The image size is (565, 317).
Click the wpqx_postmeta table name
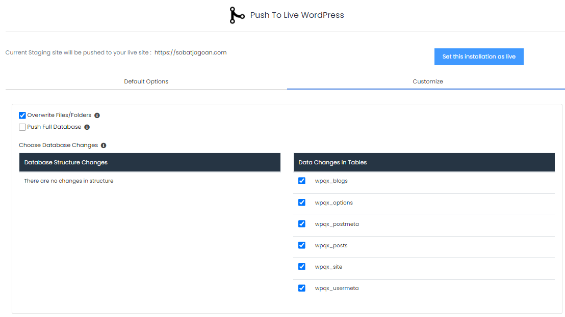pos(337,224)
